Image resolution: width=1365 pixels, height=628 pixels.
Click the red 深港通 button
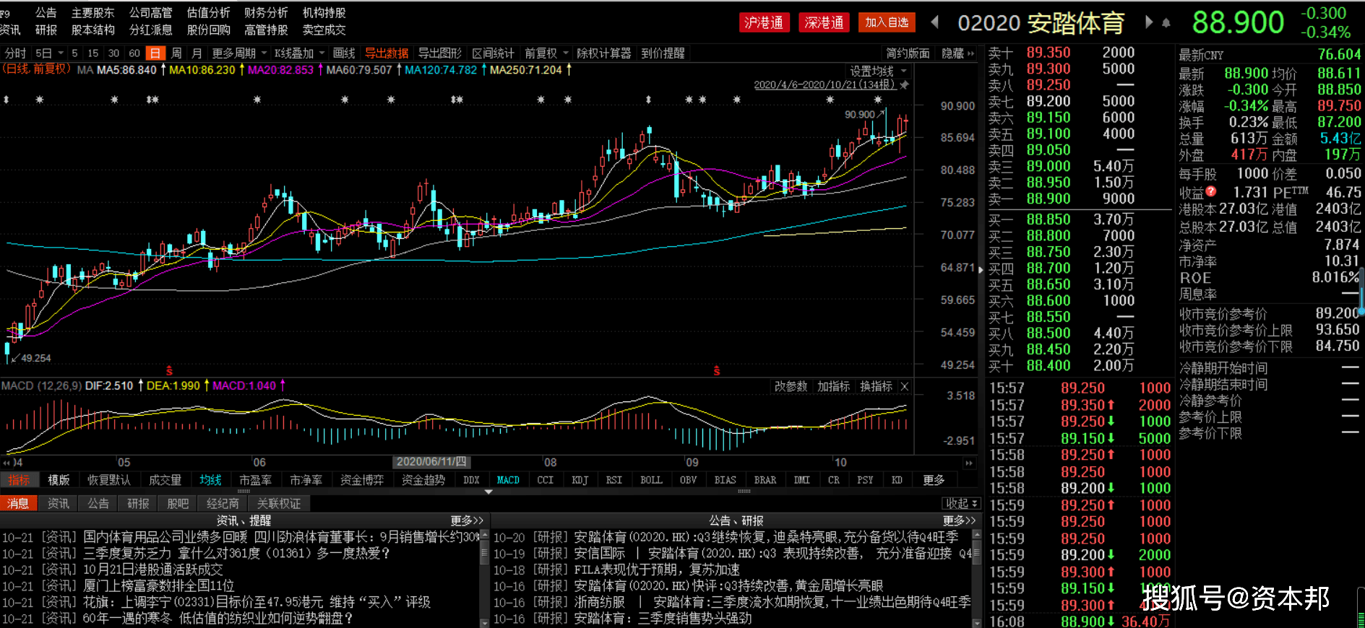[x=824, y=22]
